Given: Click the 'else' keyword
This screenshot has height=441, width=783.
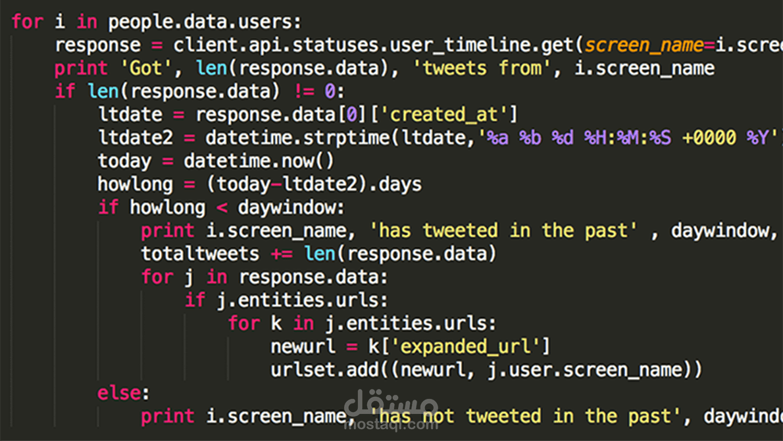Looking at the screenshot, I should [x=119, y=393].
